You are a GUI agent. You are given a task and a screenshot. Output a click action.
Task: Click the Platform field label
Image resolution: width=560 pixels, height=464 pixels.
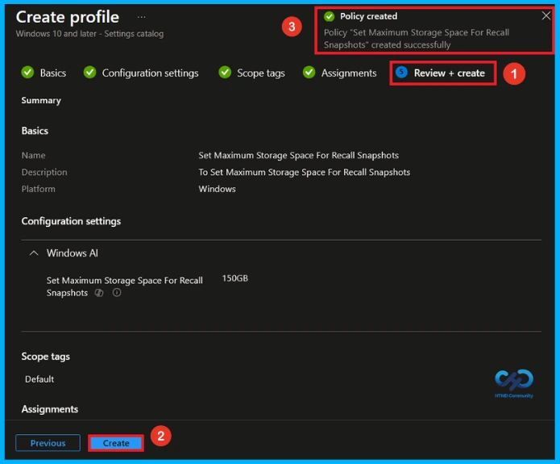pyautogui.click(x=38, y=189)
